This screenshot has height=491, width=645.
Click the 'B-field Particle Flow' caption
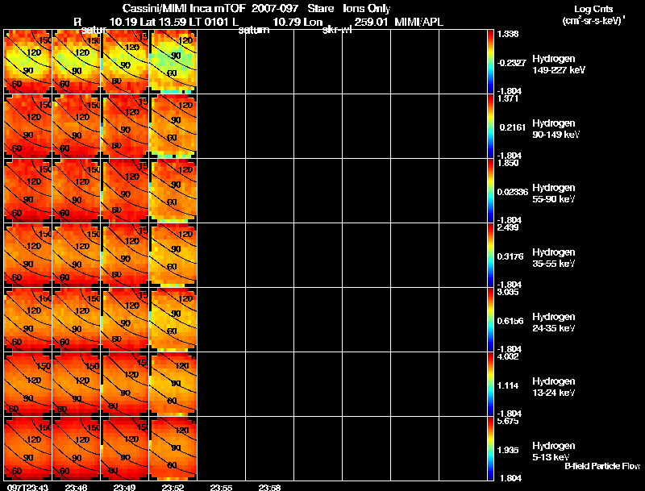coord(602,466)
